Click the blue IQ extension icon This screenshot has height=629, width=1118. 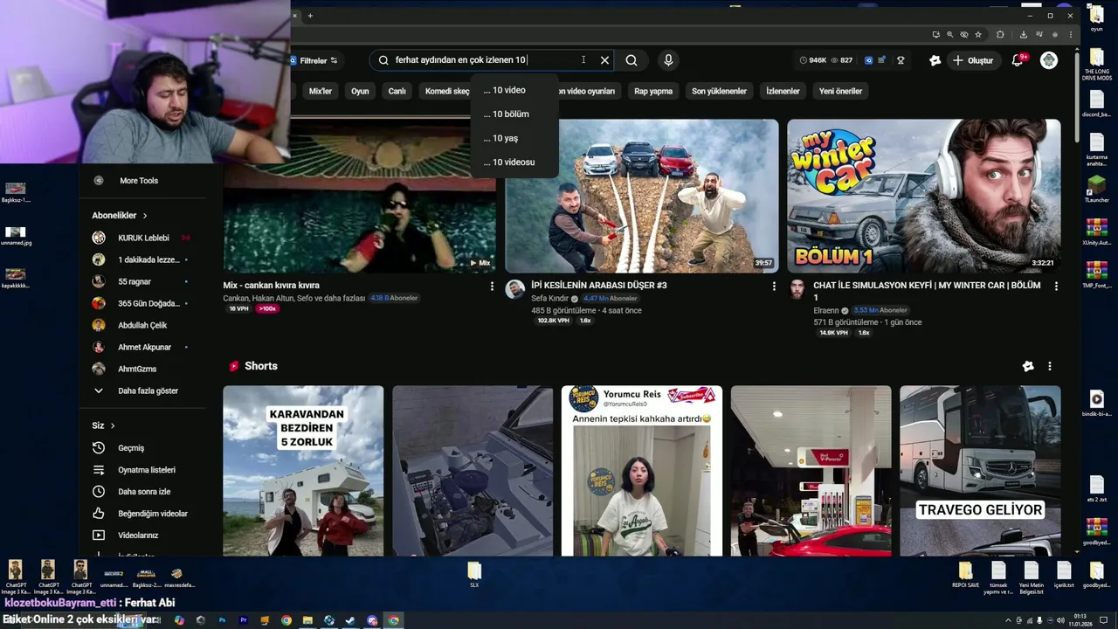point(869,60)
